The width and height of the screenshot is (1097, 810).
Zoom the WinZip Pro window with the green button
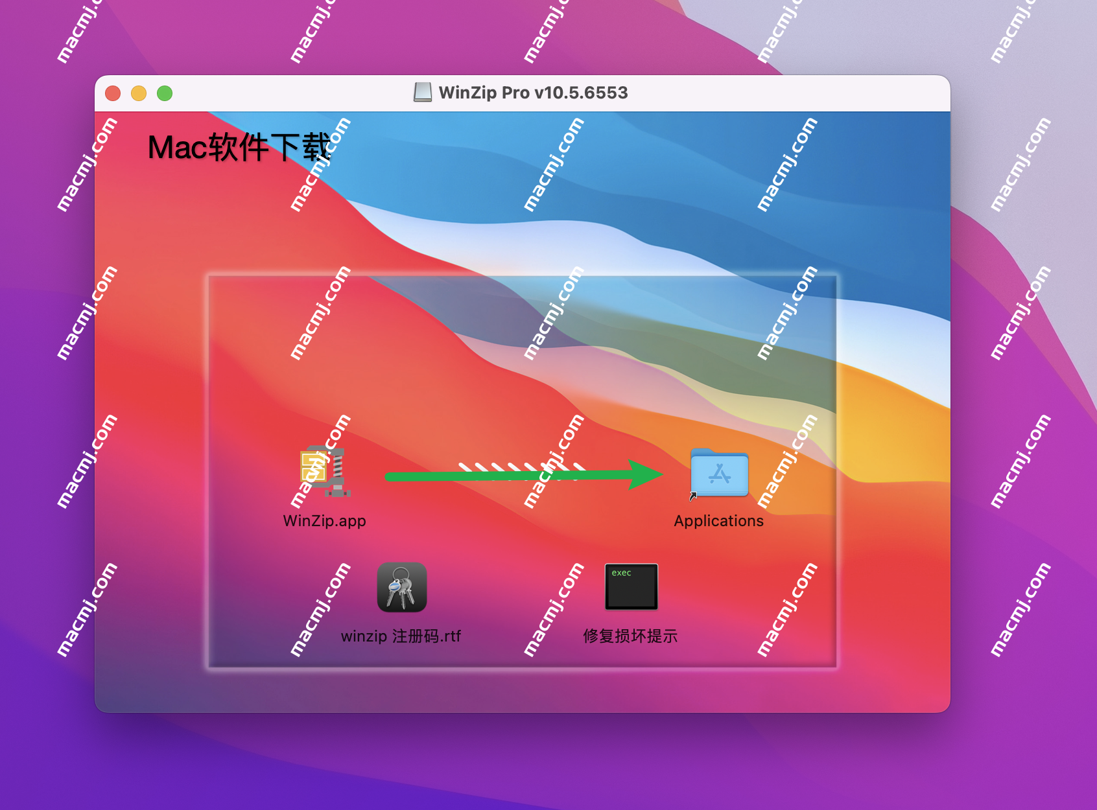[x=165, y=93]
